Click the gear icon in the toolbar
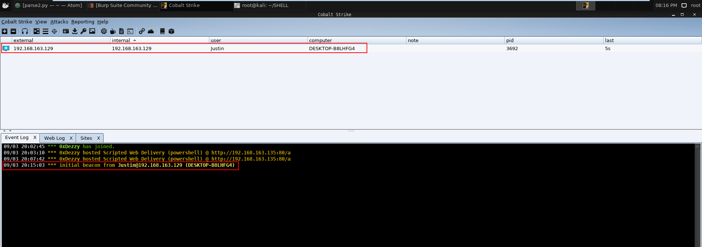Image resolution: width=702 pixels, height=247 pixels. (x=104, y=31)
